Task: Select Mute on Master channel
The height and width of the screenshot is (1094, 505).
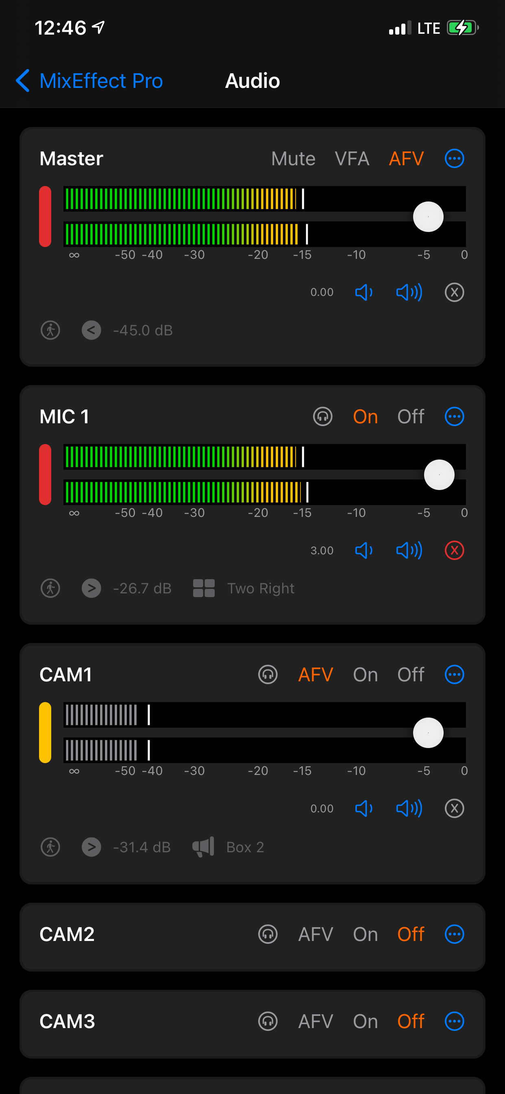Action: (x=293, y=158)
